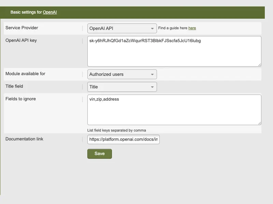The width and height of the screenshot is (273, 204).
Task: Click the Documentation link input field
Action: tap(124, 139)
